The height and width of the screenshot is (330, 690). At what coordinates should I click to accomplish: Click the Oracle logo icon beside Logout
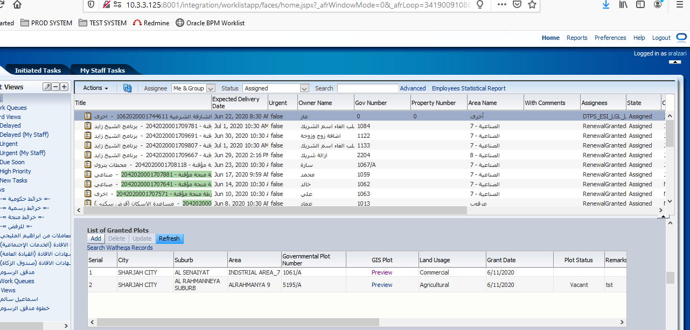tap(681, 38)
